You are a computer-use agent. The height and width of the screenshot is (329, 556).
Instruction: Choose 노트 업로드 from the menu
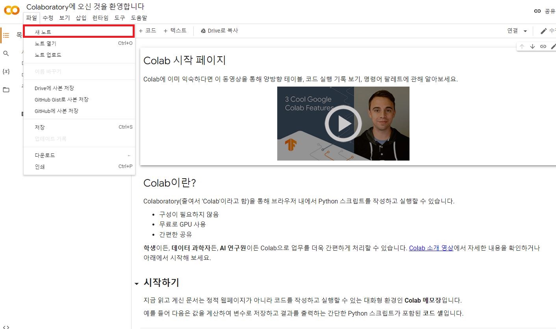[79, 55]
